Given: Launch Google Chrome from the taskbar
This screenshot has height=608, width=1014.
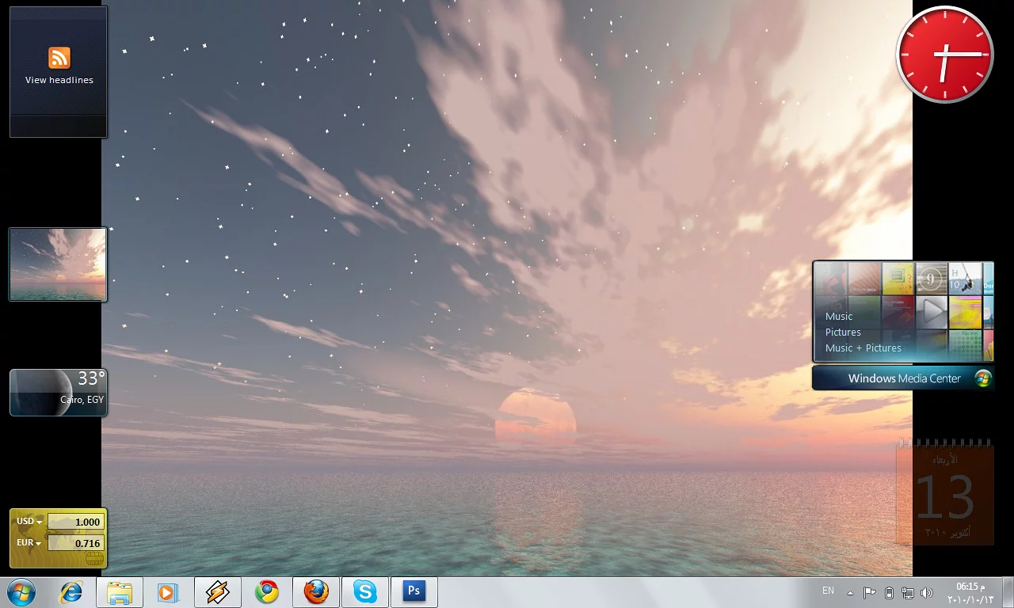Looking at the screenshot, I should [267, 592].
